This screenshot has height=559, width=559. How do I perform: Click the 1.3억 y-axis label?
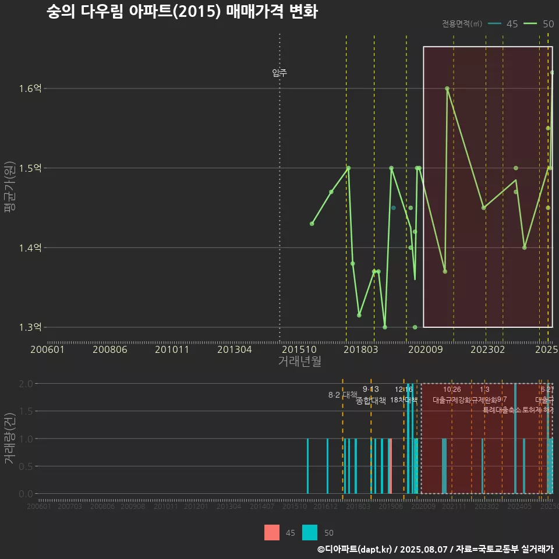click(30, 327)
